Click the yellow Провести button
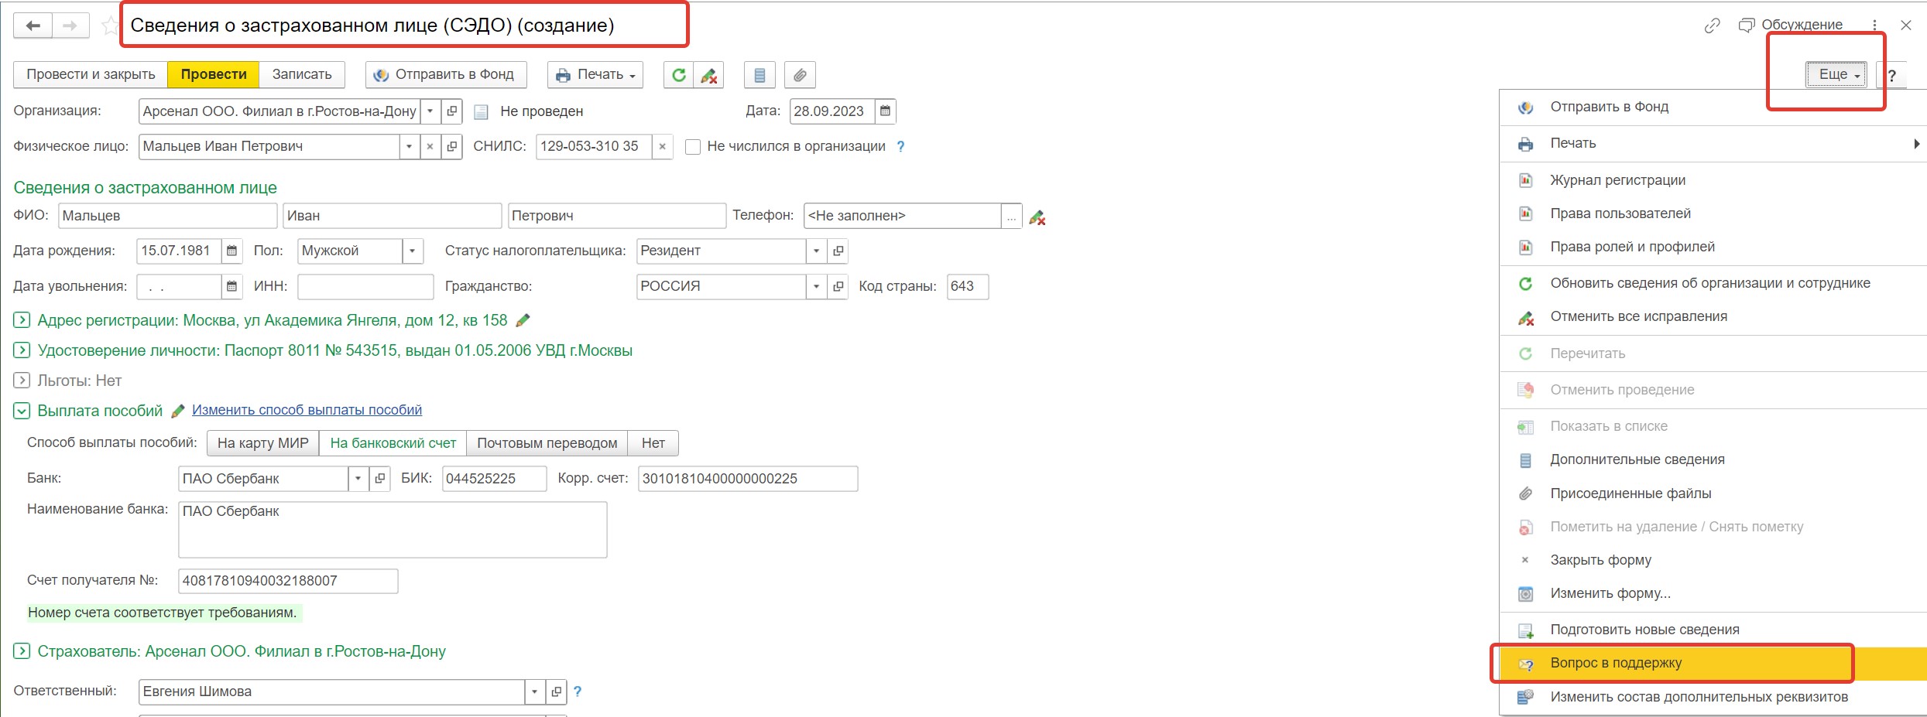Image resolution: width=1927 pixels, height=717 pixels. tap(214, 75)
